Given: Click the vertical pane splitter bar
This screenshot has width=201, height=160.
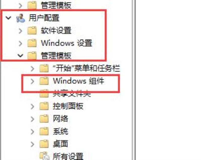Looking at the screenshot, I should pos(134,80).
